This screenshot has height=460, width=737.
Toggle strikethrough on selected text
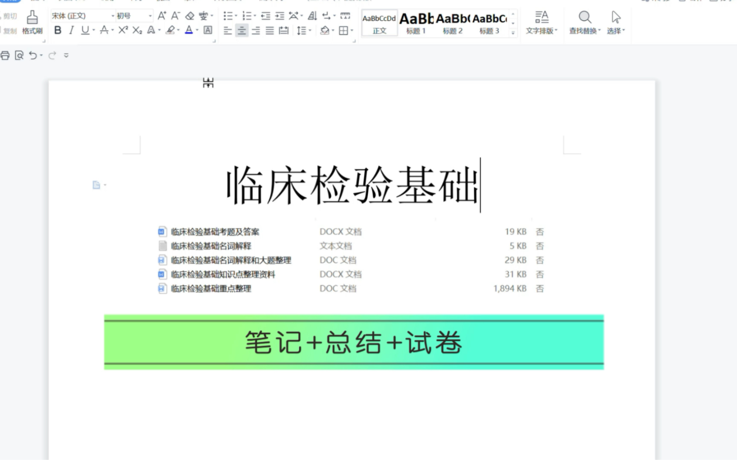[104, 31]
